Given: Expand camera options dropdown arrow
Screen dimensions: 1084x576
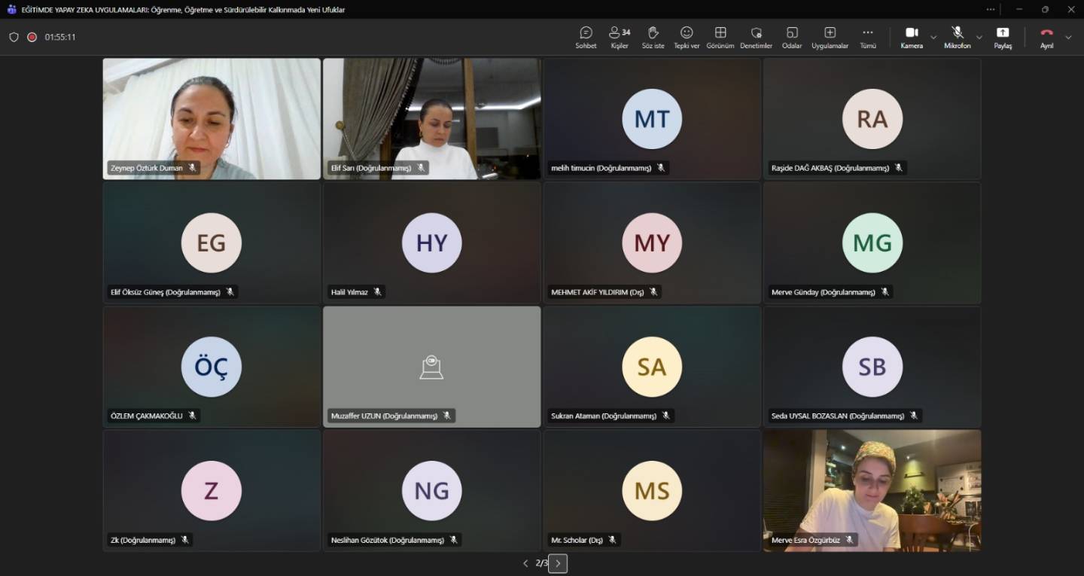Looking at the screenshot, I should click(x=933, y=37).
